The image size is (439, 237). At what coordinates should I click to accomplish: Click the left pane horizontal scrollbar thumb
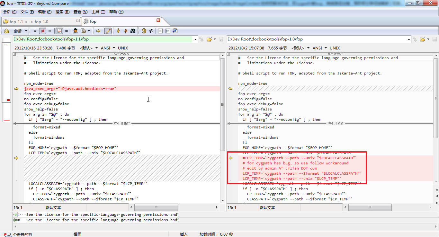(x=157, y=207)
